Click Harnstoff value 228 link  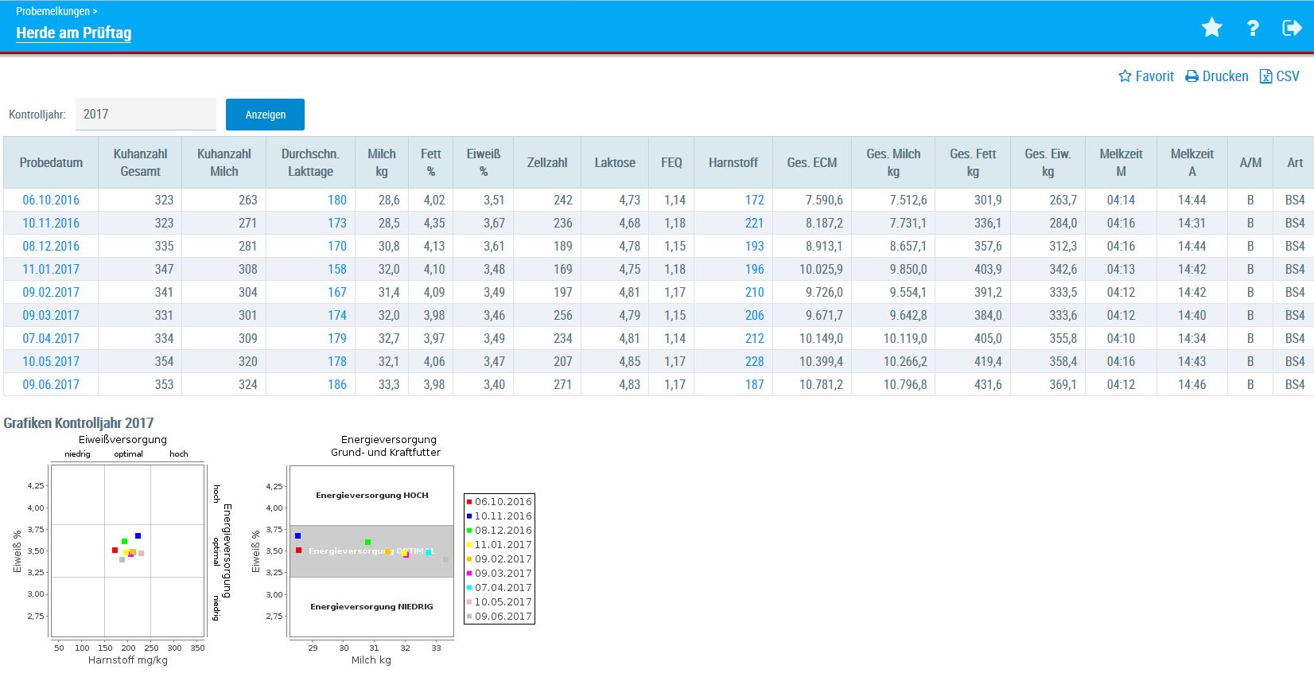(754, 362)
